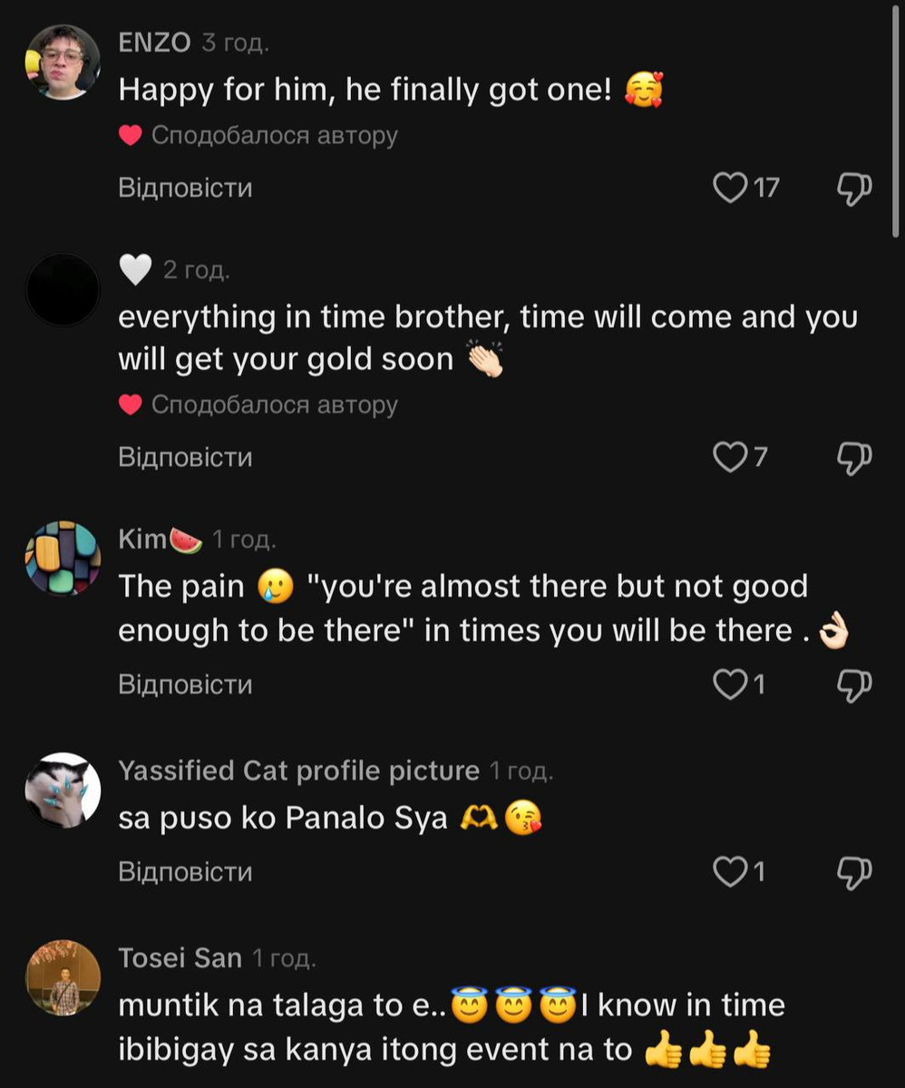Image resolution: width=905 pixels, height=1088 pixels.
Task: Like Kim's comment about the pain
Action: click(730, 685)
